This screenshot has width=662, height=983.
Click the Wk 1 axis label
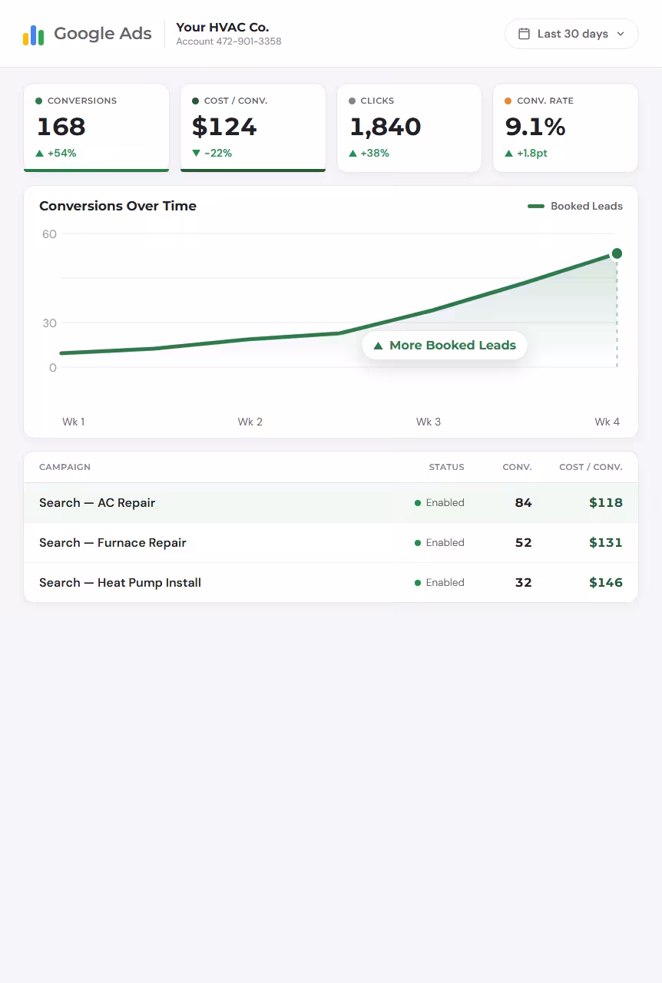pyautogui.click(x=74, y=422)
